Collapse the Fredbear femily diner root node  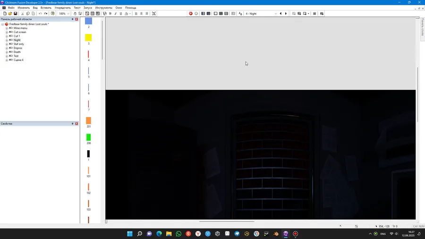[x=3, y=24]
